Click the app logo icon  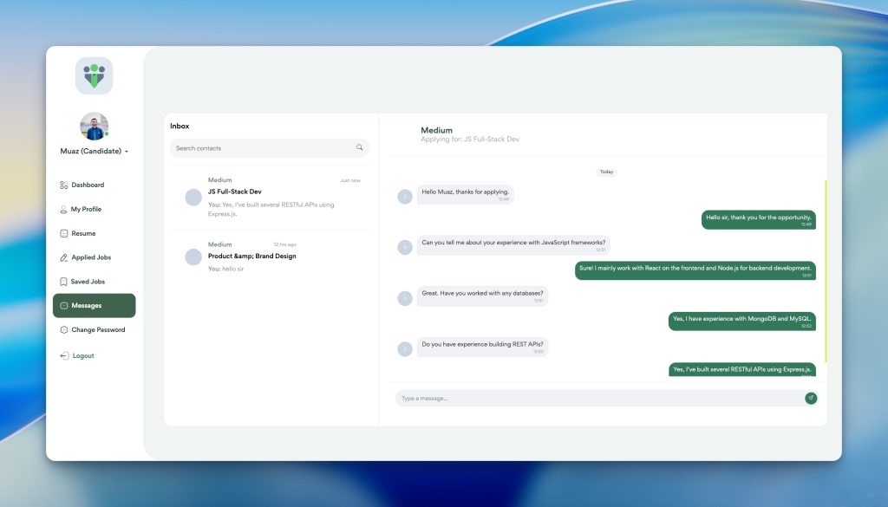[94, 75]
